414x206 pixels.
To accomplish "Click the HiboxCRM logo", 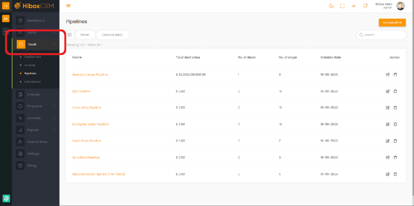I will [x=35, y=6].
